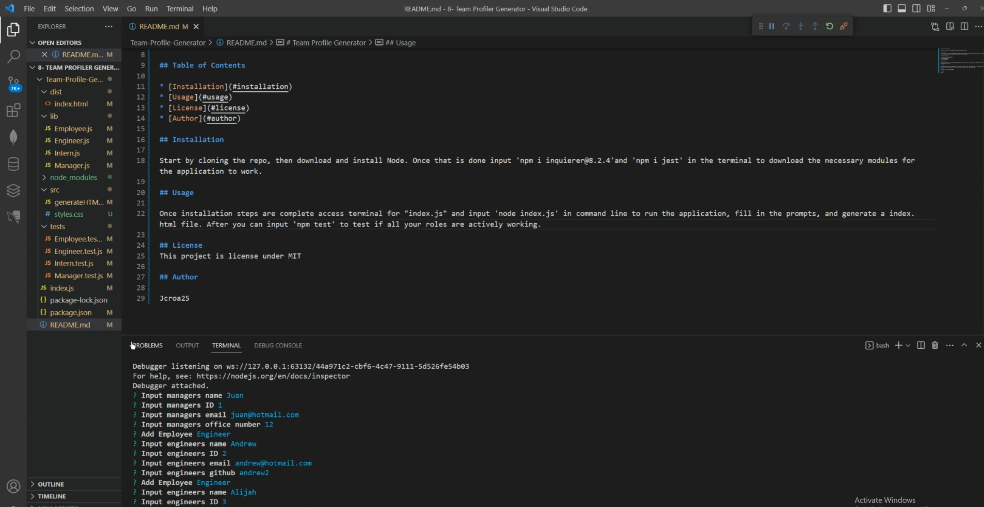Viewport: 984px width, 507px height.
Task: Click the README.md breadcrumb
Action: point(246,43)
